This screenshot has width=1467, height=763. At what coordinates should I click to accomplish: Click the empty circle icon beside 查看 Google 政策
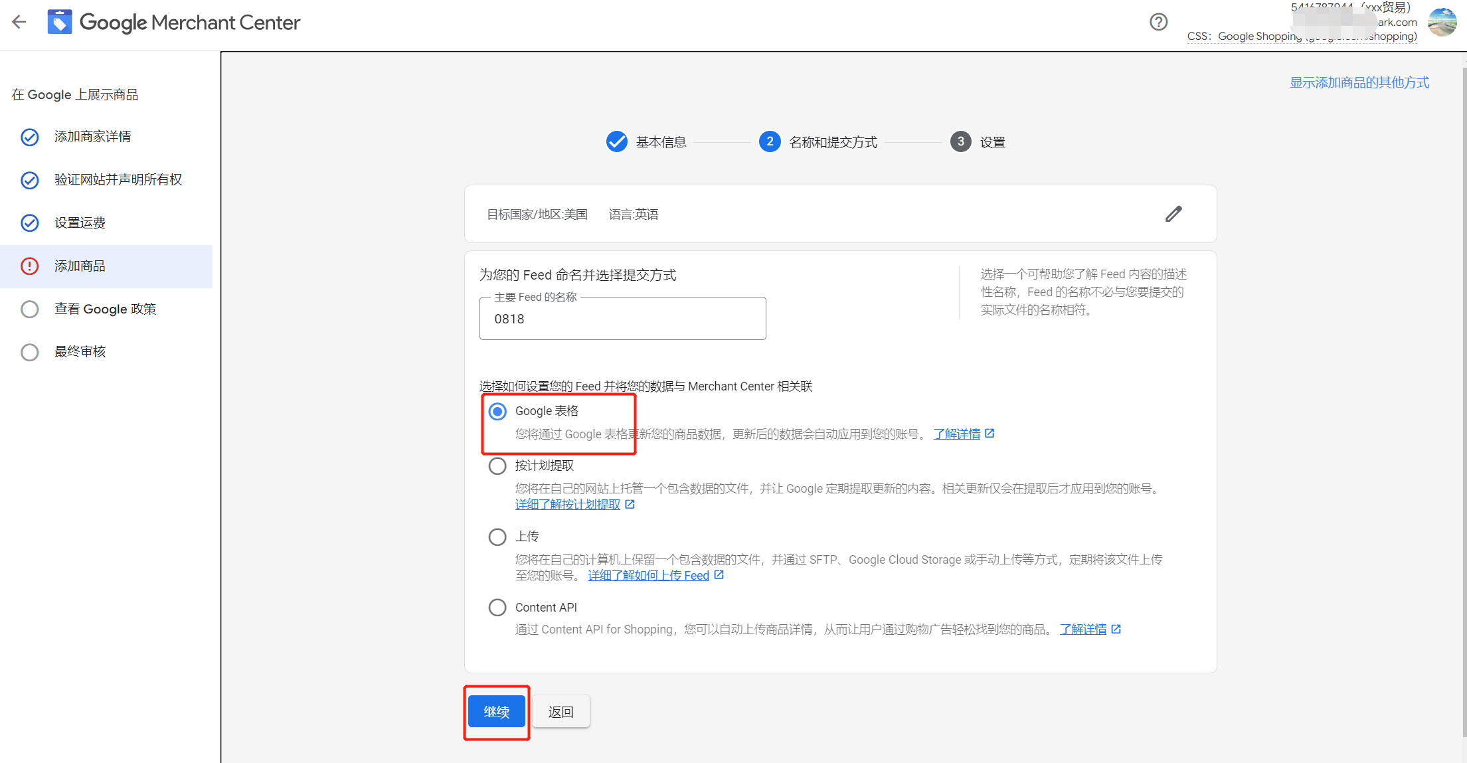tap(30, 309)
